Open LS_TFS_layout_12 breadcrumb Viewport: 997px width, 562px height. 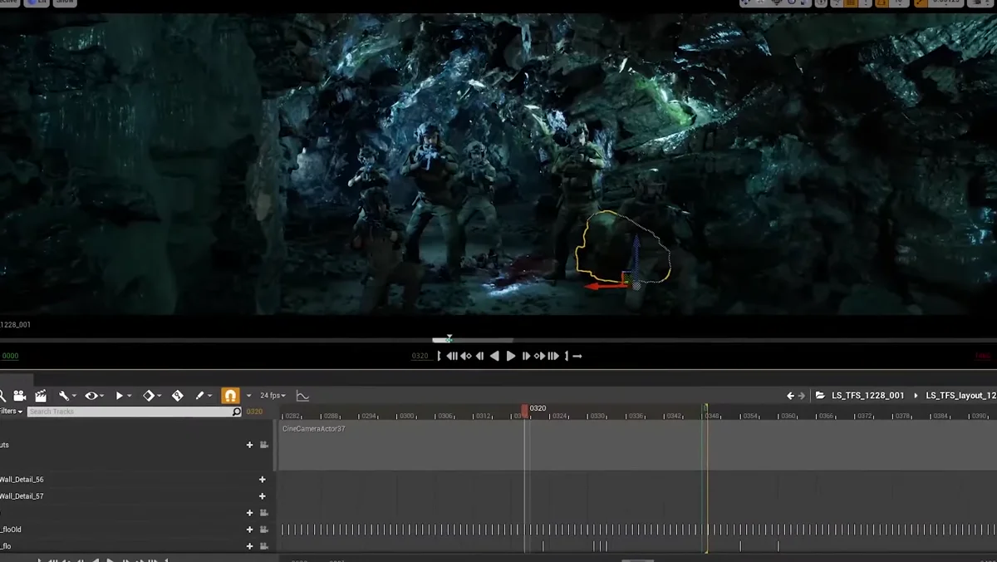[961, 396]
